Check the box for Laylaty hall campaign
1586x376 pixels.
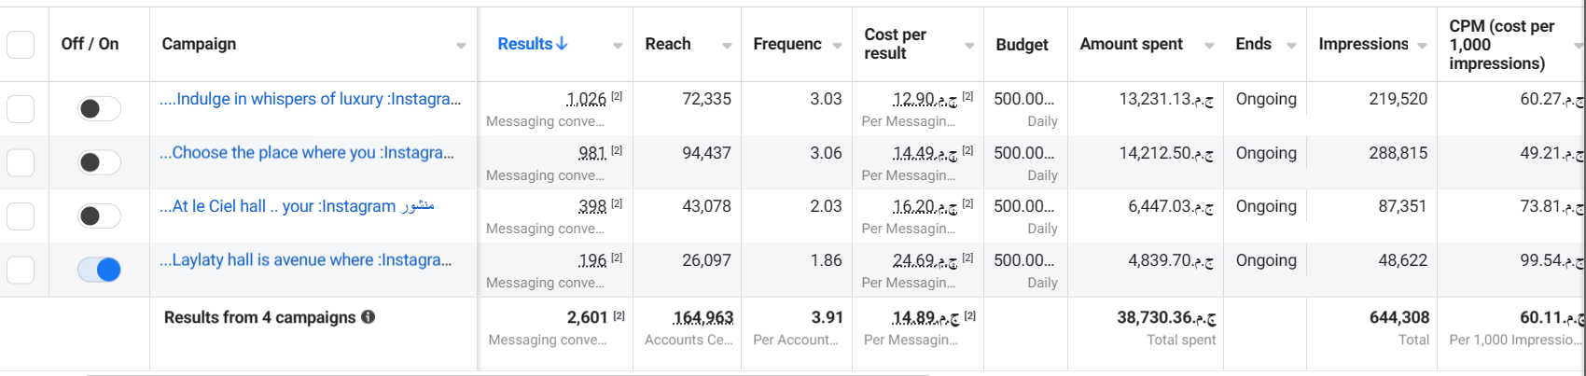(x=21, y=270)
